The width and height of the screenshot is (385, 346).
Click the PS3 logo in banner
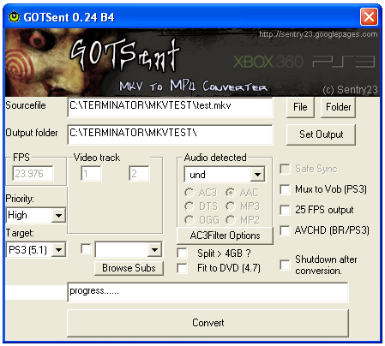pos(344,62)
